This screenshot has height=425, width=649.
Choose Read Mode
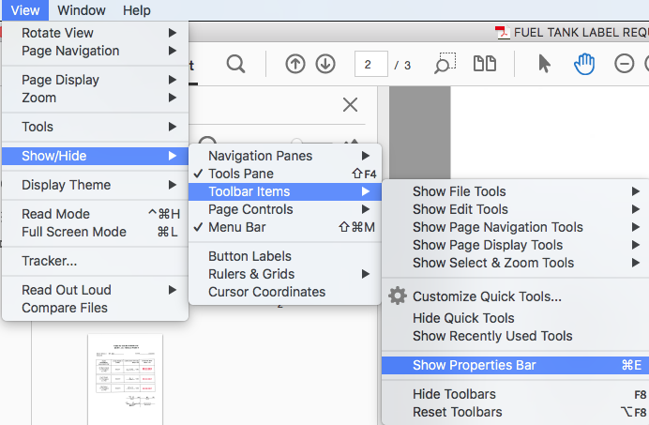click(96, 214)
